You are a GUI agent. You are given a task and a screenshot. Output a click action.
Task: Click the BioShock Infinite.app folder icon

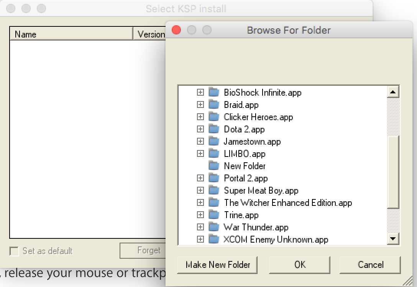(214, 92)
